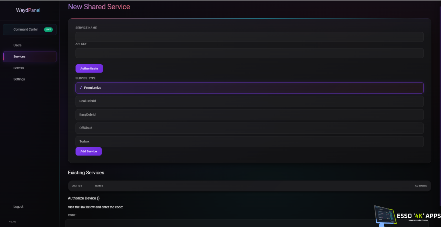Open the Command Center page

coord(30,30)
